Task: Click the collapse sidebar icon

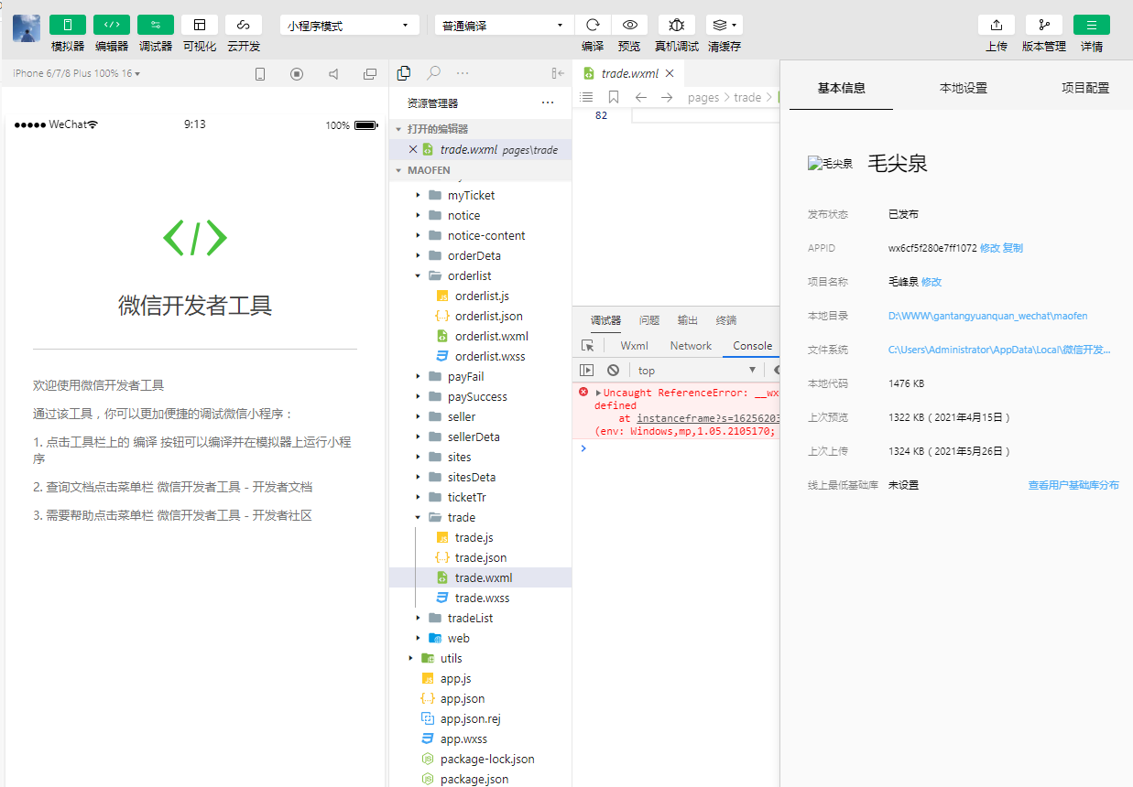Action: [557, 73]
